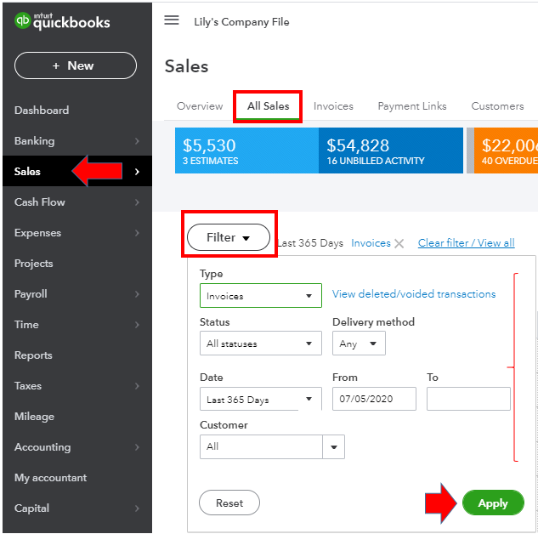Open the Delivery method dropdown
Viewport: 538px width, 534px height.
point(359,344)
